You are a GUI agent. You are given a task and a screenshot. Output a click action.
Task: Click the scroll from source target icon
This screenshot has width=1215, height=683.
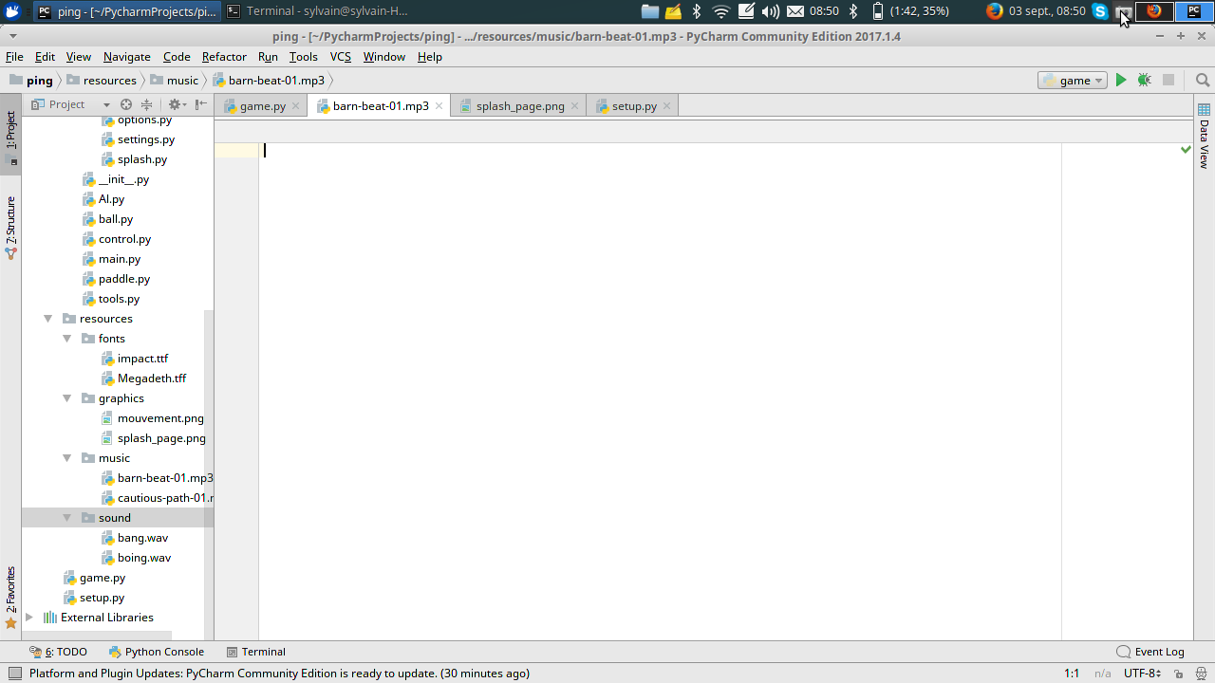[x=126, y=104]
